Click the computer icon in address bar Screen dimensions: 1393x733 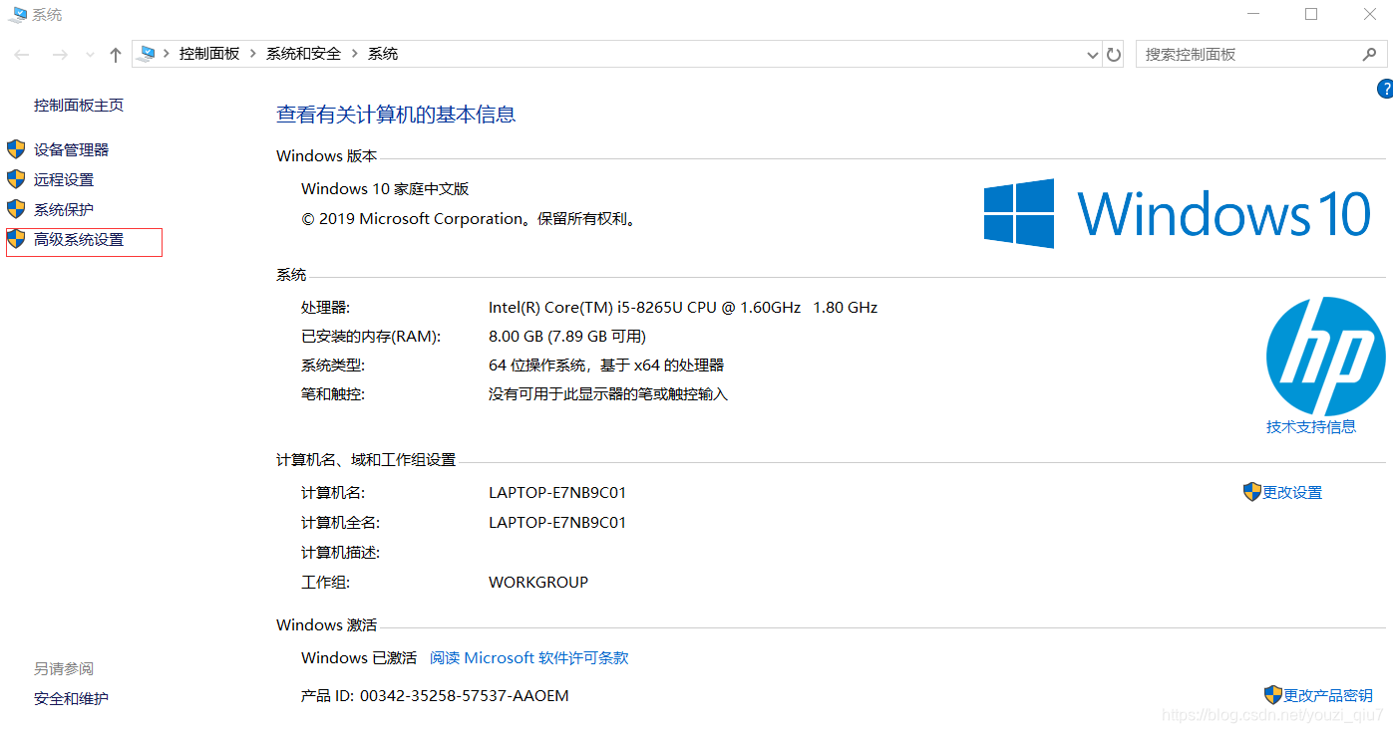[x=148, y=54]
